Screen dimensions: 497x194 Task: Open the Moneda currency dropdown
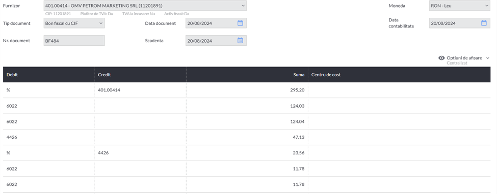[460, 6]
